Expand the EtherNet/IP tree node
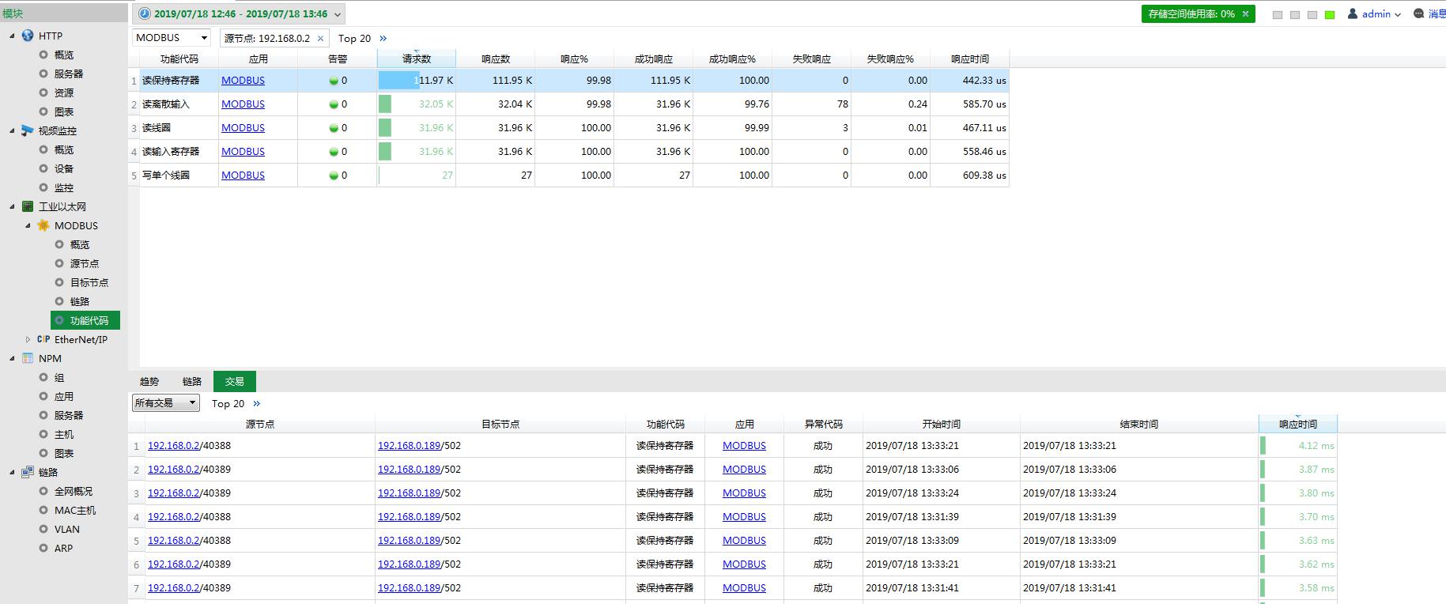The image size is (1446, 604). (28, 339)
